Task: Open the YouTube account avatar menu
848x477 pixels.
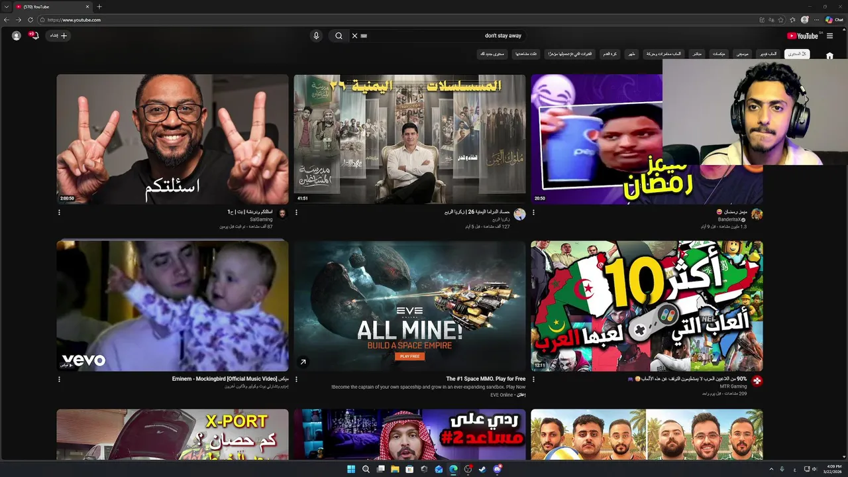Action: (x=17, y=36)
